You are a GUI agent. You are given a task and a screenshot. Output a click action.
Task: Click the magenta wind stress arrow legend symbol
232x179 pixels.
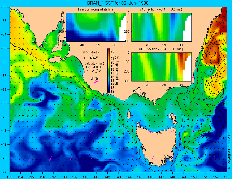[92, 55]
